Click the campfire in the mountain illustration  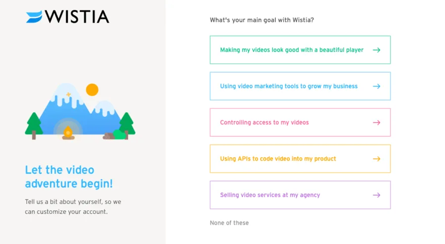68,133
